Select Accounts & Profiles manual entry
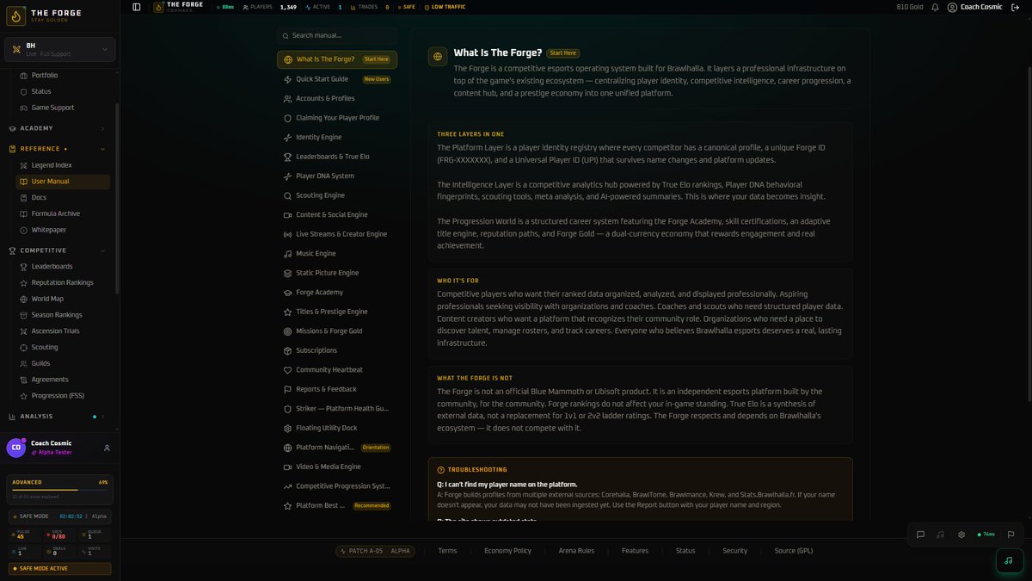The height and width of the screenshot is (581, 1032). tap(337, 98)
